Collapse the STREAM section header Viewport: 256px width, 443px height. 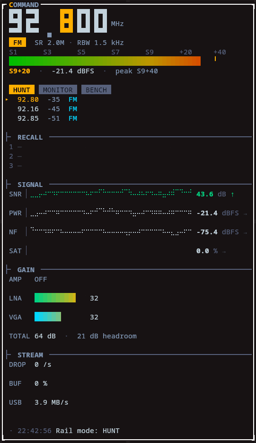(x=30, y=355)
